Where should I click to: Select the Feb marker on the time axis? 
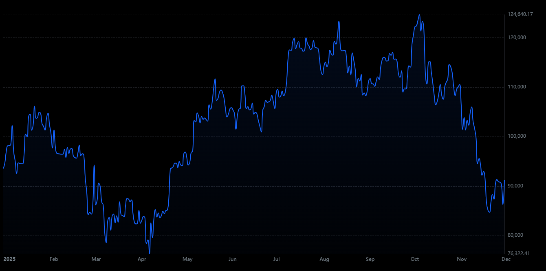tap(54, 259)
